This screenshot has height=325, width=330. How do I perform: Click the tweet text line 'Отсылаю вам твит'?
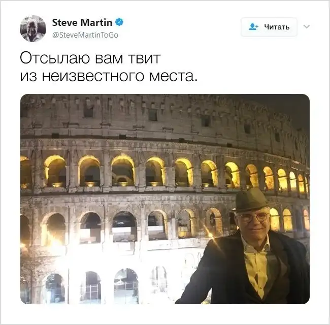(90, 58)
